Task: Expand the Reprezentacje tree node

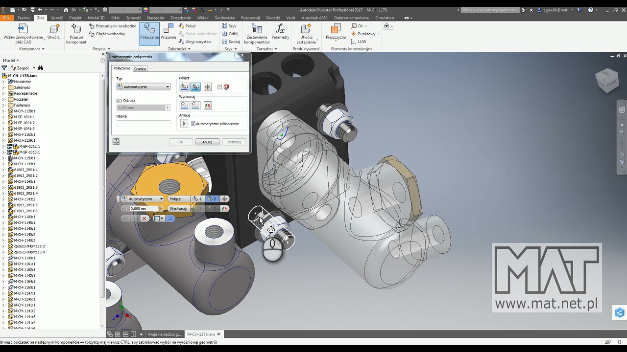Action: [4, 93]
